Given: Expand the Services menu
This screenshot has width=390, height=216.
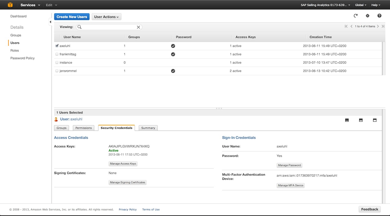Looking at the screenshot, I should point(30,5).
